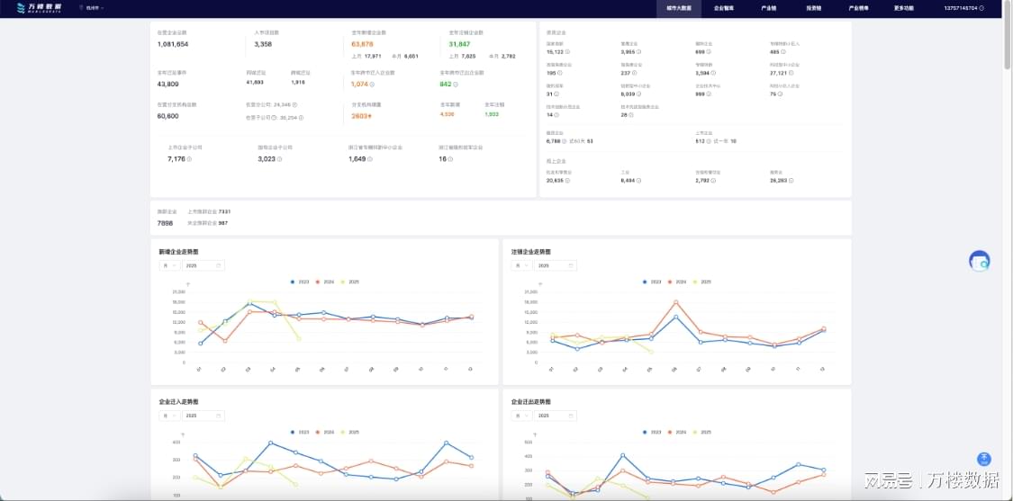Expand the 月 dropdown in 企业迁出走势图
Screen dimensions: 1013x501
[x=522, y=416]
